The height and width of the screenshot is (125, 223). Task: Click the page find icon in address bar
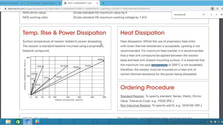(x=212, y=9)
